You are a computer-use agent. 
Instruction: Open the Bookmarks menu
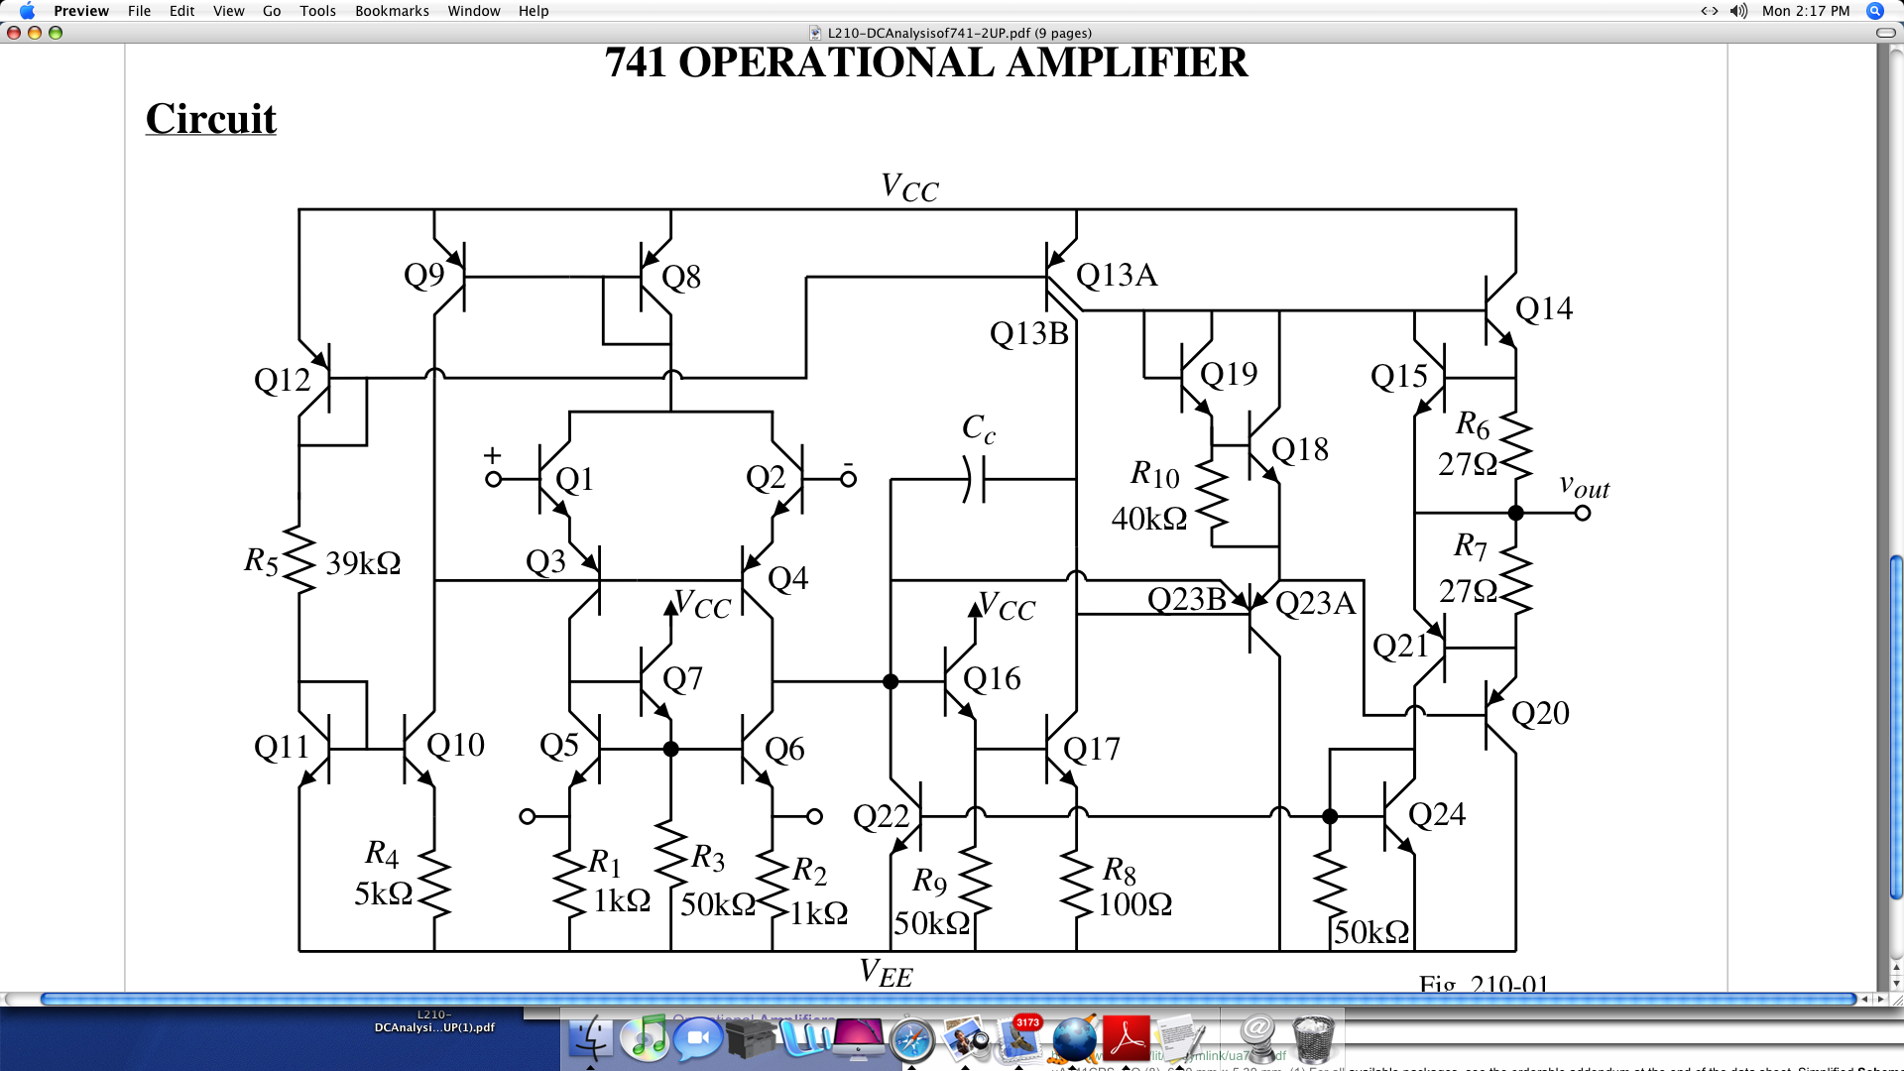[392, 11]
